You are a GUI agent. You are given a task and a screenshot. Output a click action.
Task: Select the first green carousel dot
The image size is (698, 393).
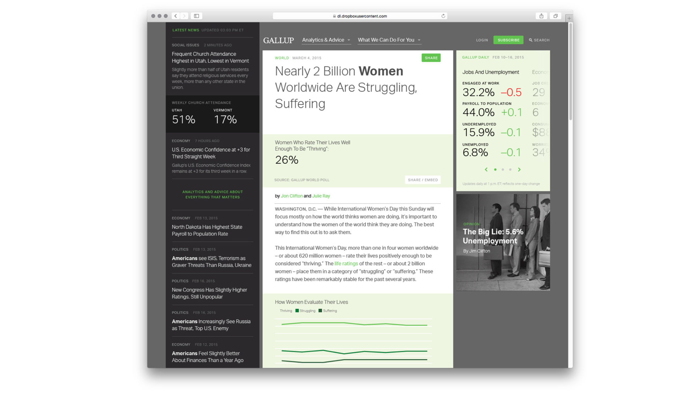pyautogui.click(x=495, y=169)
